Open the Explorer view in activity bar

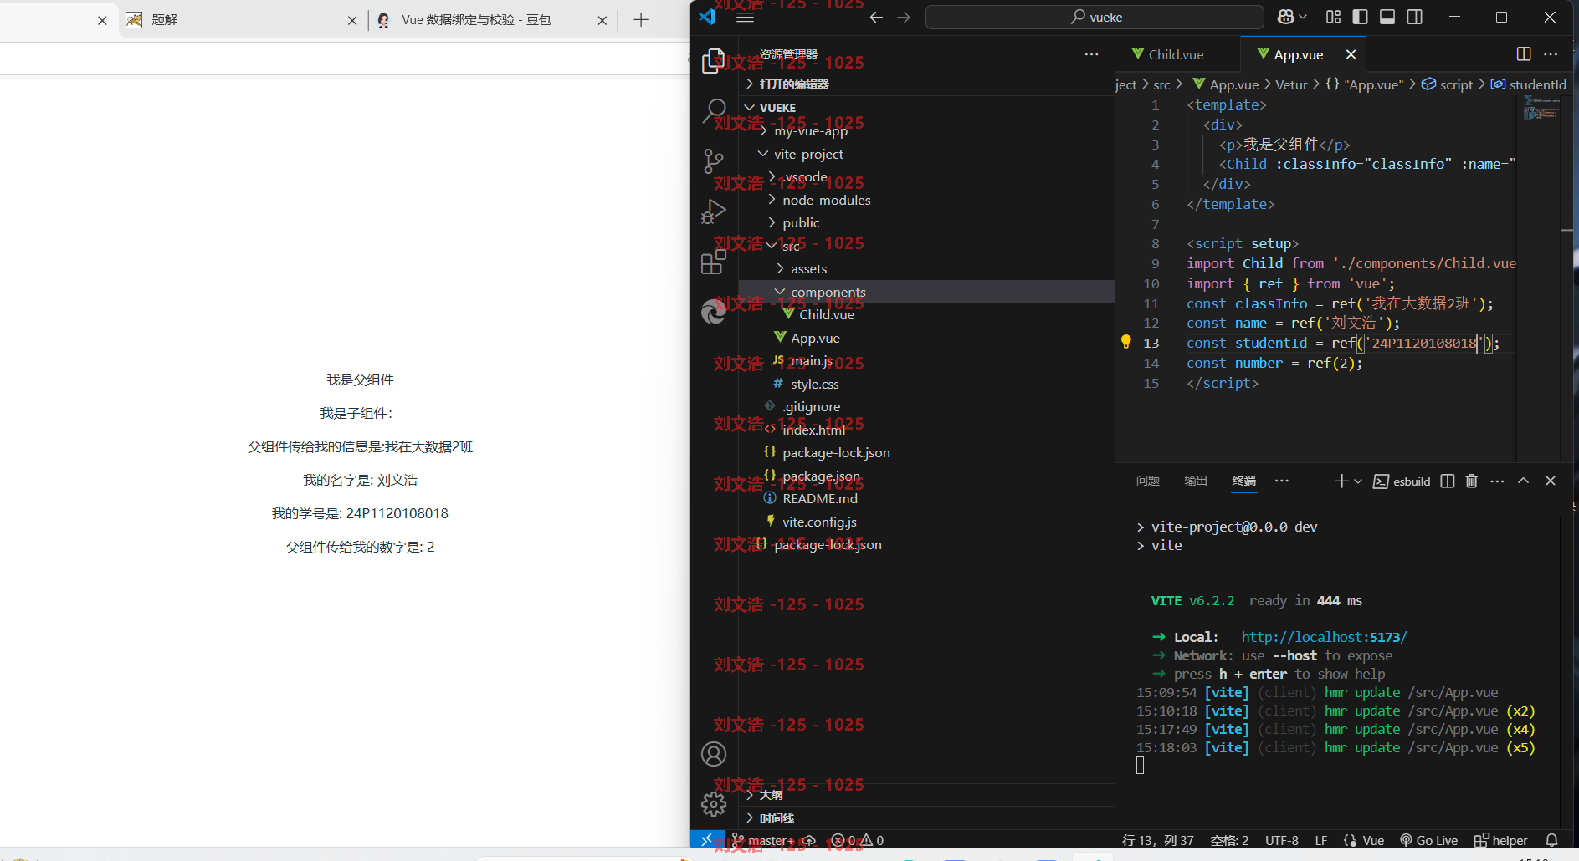[x=713, y=61]
